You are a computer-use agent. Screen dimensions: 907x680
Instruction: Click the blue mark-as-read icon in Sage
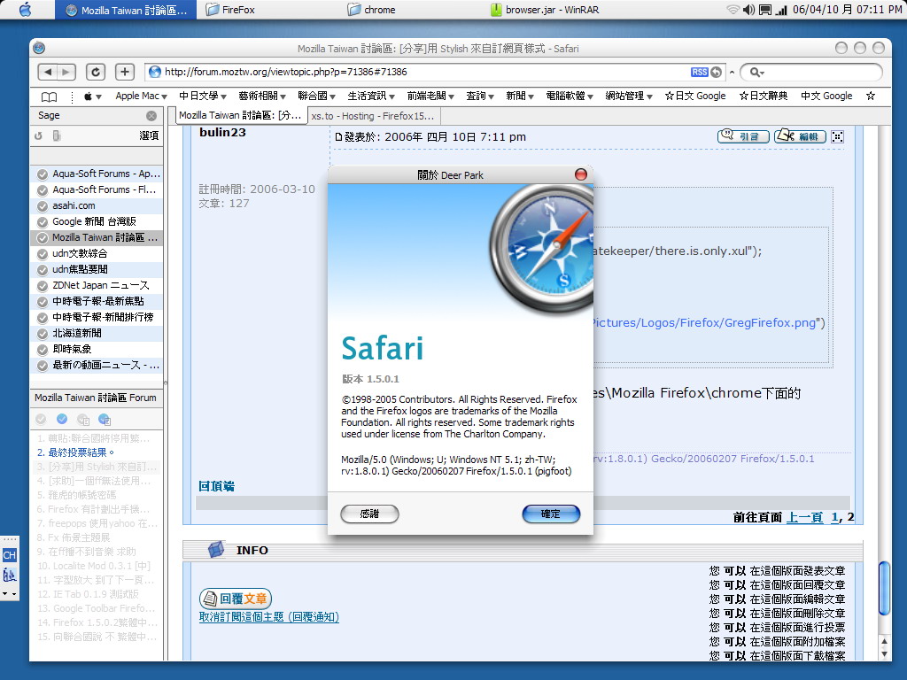click(x=62, y=419)
